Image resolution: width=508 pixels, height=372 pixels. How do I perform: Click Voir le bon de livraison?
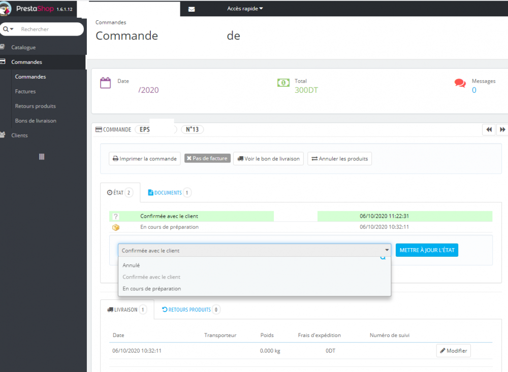[x=268, y=159]
